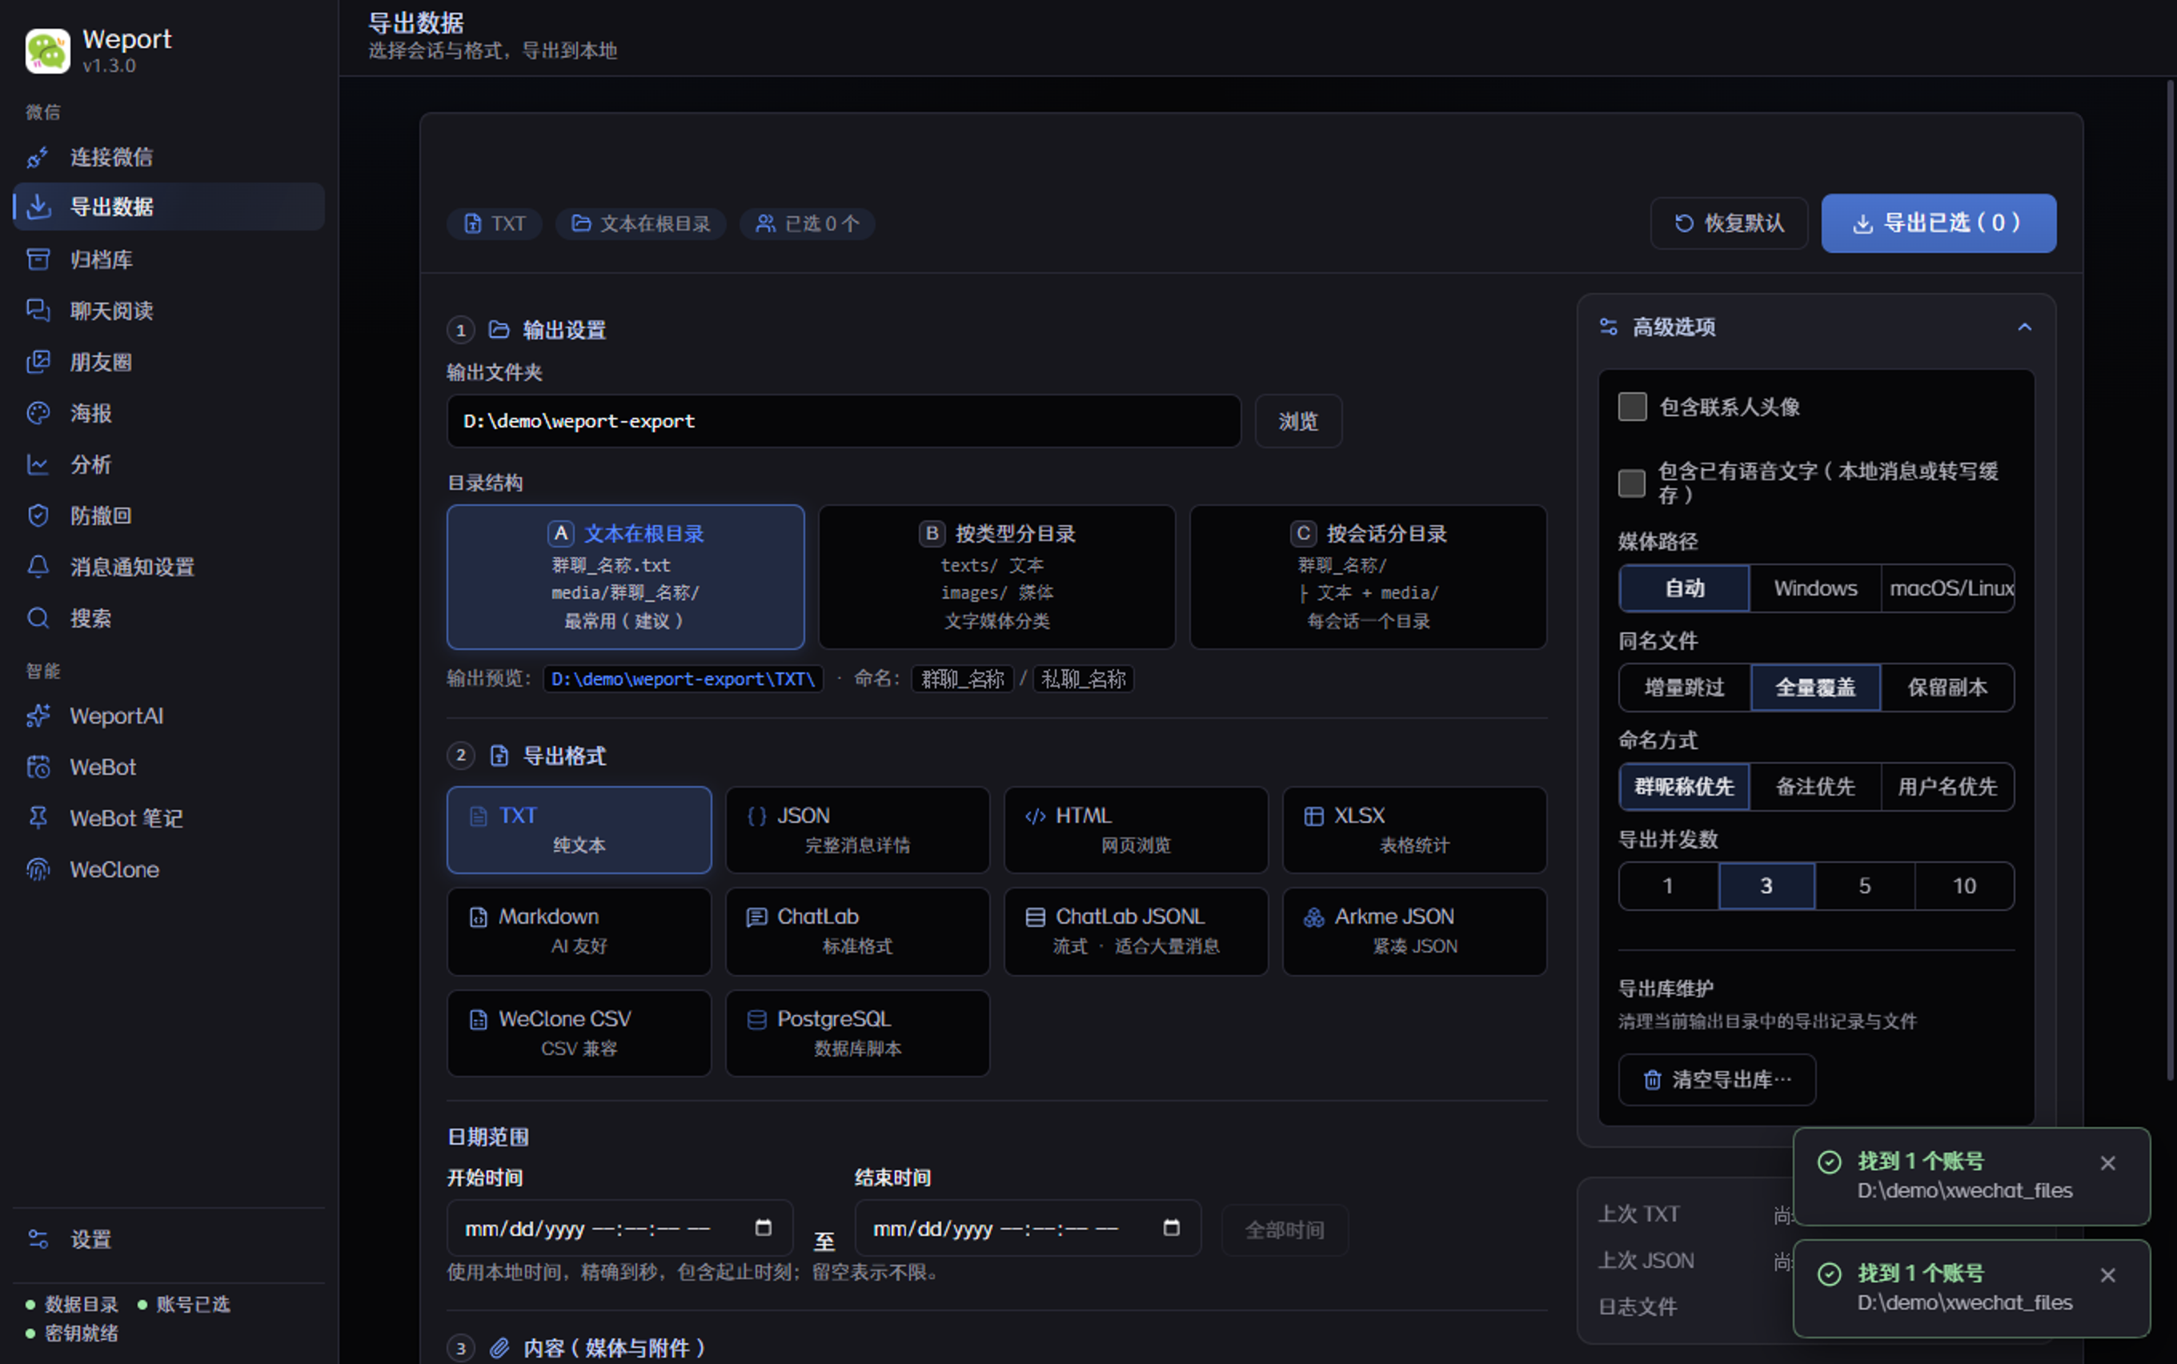The image size is (2177, 1364).
Task: Dismiss the top 找到 1 个账号 notification
Action: [2107, 1163]
